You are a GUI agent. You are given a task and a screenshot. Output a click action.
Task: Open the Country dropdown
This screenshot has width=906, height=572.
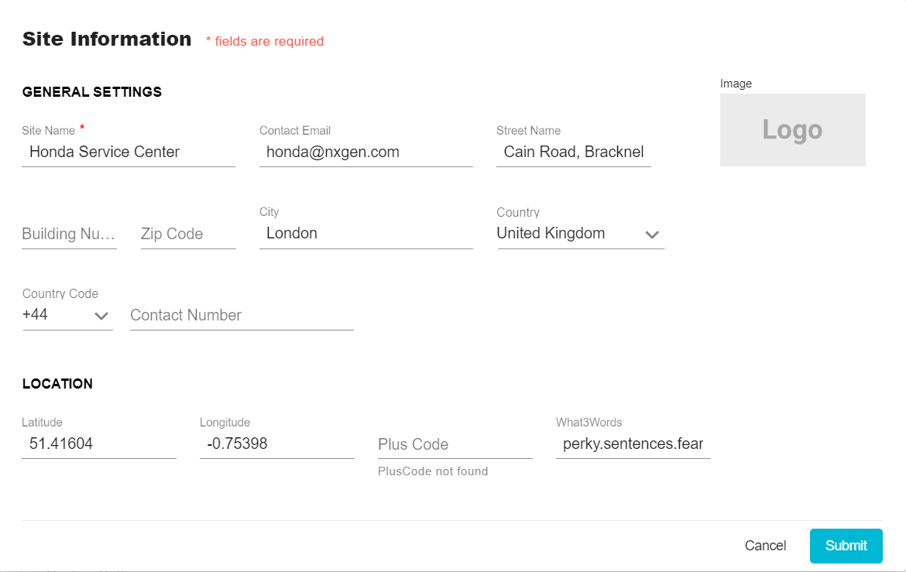click(x=581, y=234)
